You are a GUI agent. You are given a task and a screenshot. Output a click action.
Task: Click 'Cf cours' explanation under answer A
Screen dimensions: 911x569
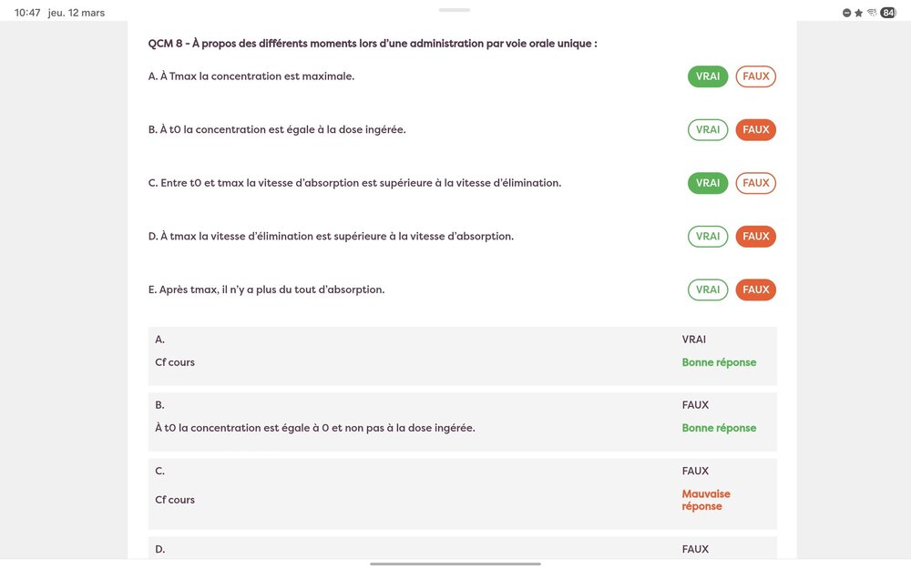coord(174,361)
